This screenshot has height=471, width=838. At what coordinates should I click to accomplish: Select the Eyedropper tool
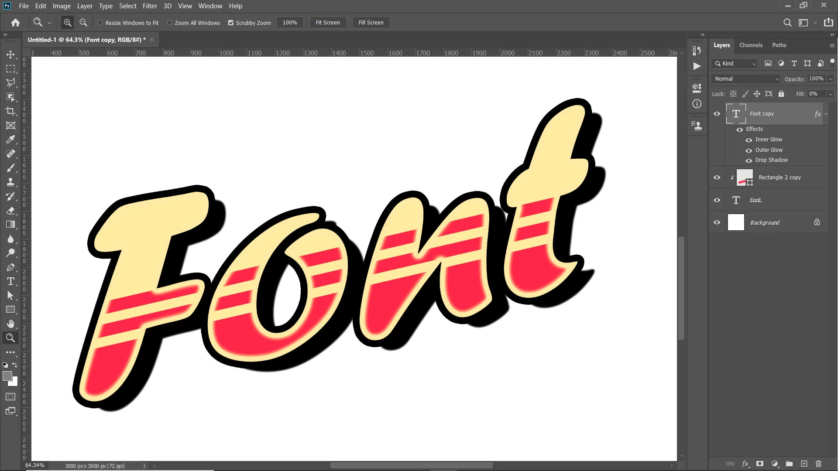[x=10, y=140]
